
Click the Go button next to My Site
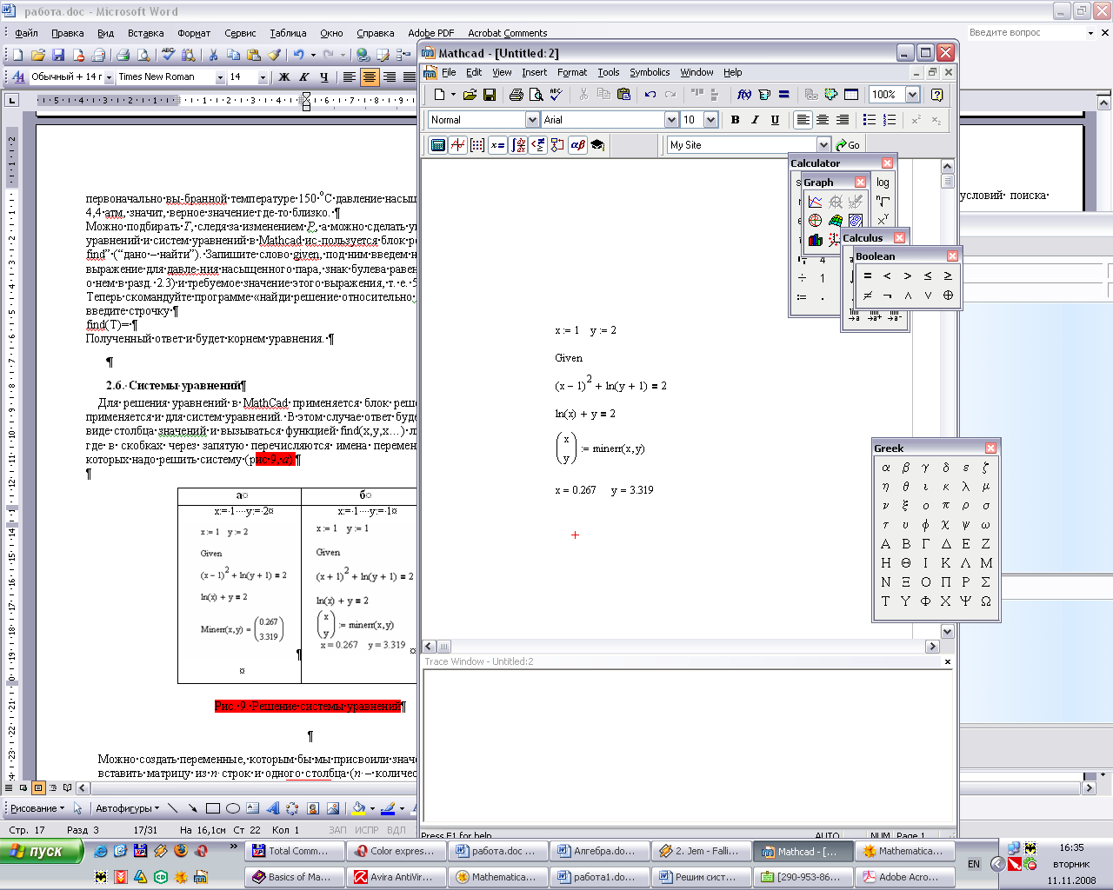click(x=848, y=145)
